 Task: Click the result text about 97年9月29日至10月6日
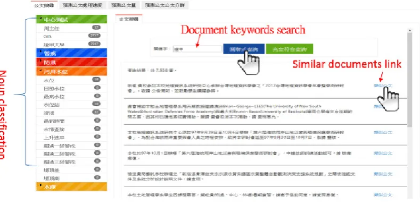pyautogui.click(x=236, y=135)
